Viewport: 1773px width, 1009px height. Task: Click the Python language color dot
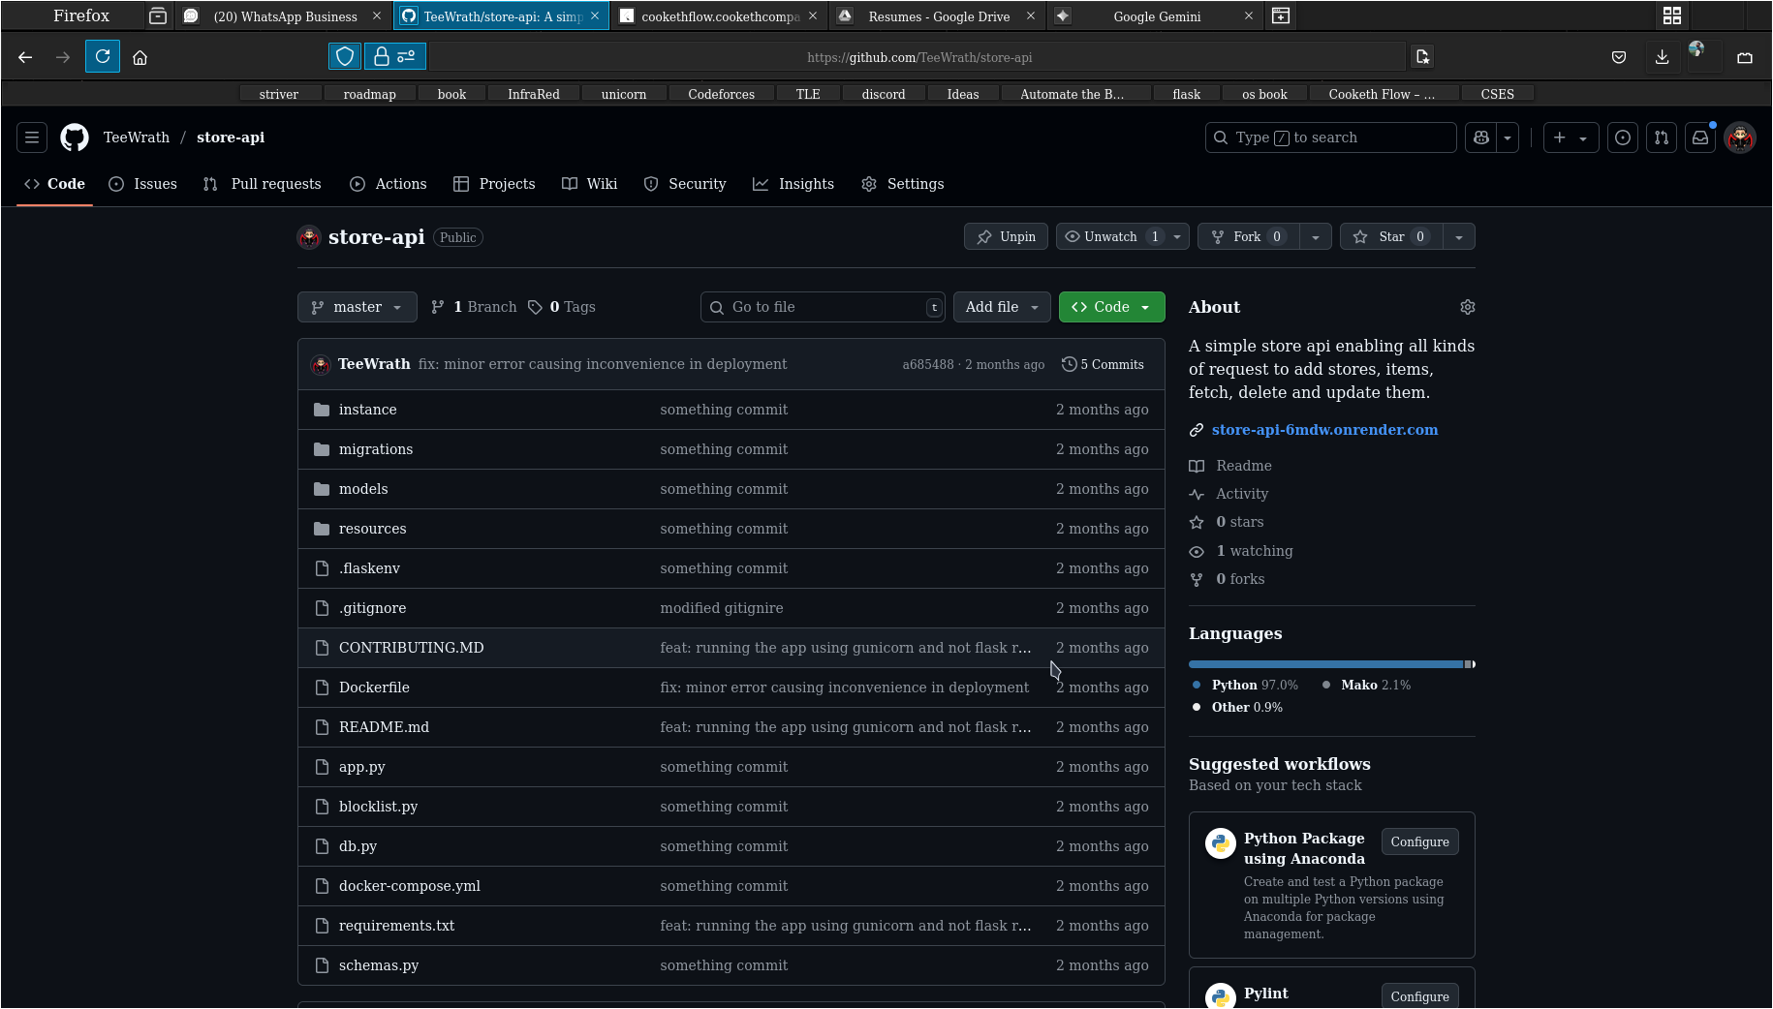pos(1197,685)
